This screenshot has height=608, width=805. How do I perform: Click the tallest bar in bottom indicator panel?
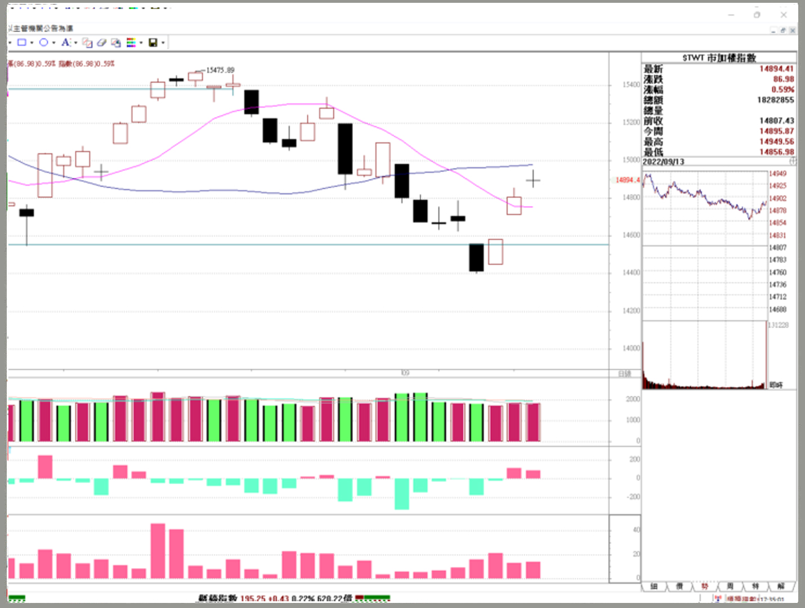coord(158,551)
